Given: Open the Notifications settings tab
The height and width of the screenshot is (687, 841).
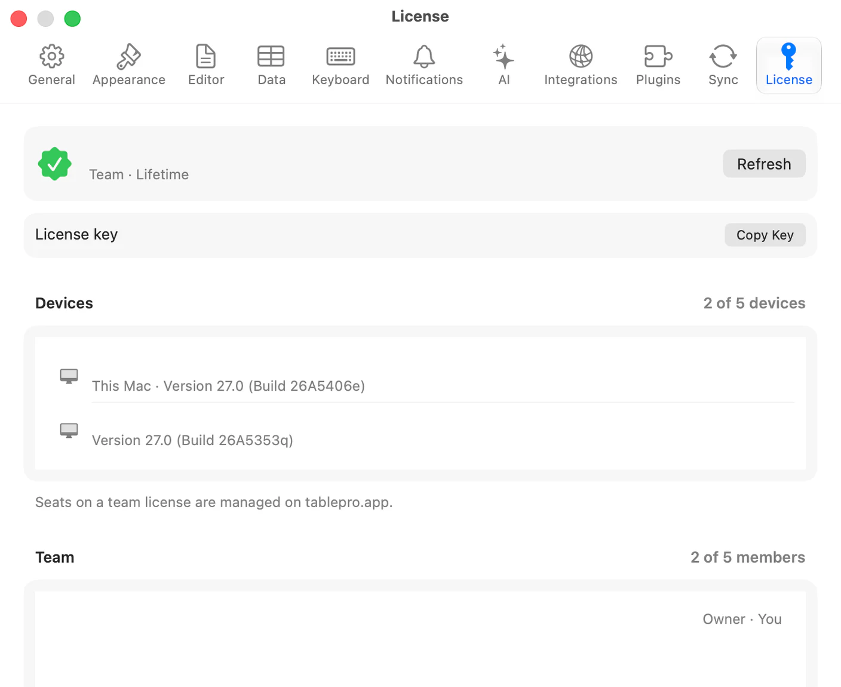Looking at the screenshot, I should 424,65.
